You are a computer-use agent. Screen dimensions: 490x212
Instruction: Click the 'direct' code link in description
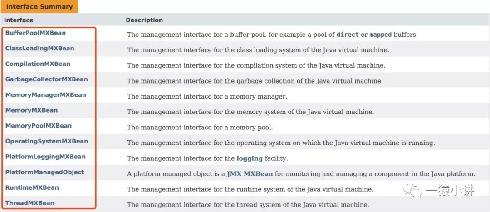tap(347, 35)
